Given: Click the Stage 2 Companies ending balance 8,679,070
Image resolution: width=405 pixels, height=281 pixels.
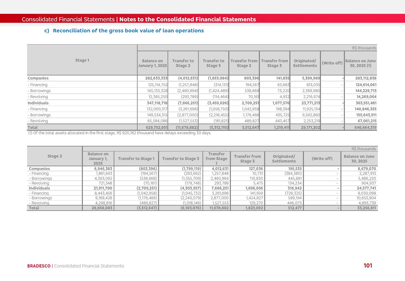Looking at the screenshot, I should point(367,169).
